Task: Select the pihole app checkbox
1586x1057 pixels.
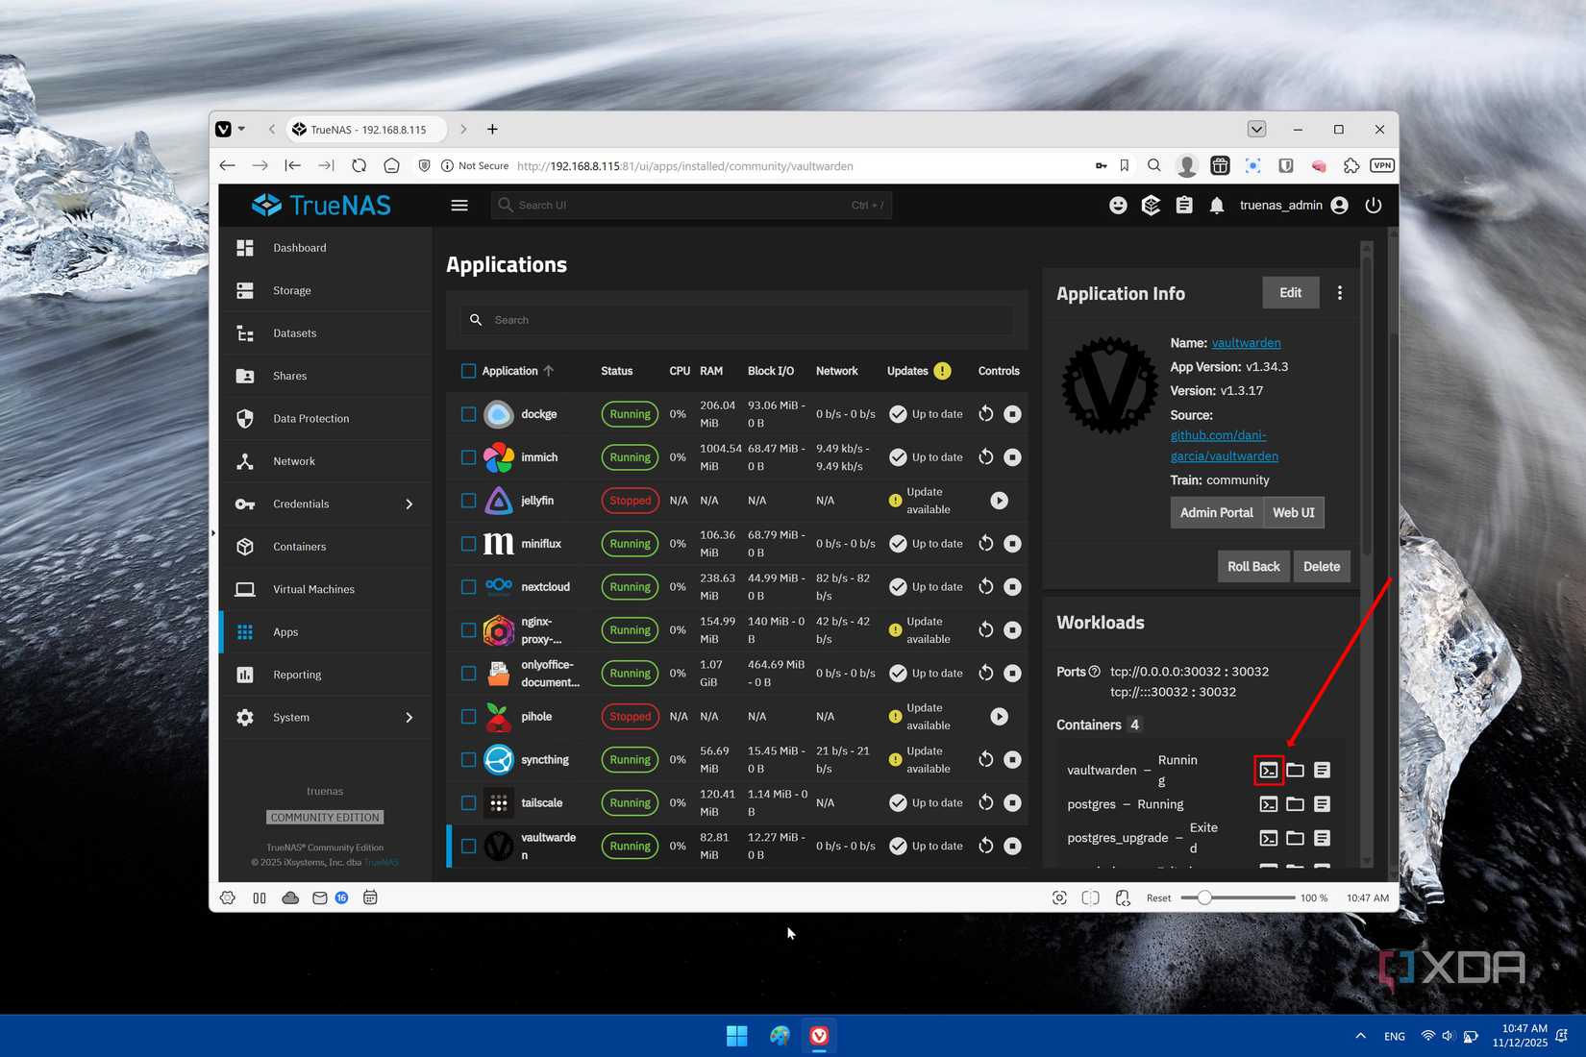Action: [468, 717]
